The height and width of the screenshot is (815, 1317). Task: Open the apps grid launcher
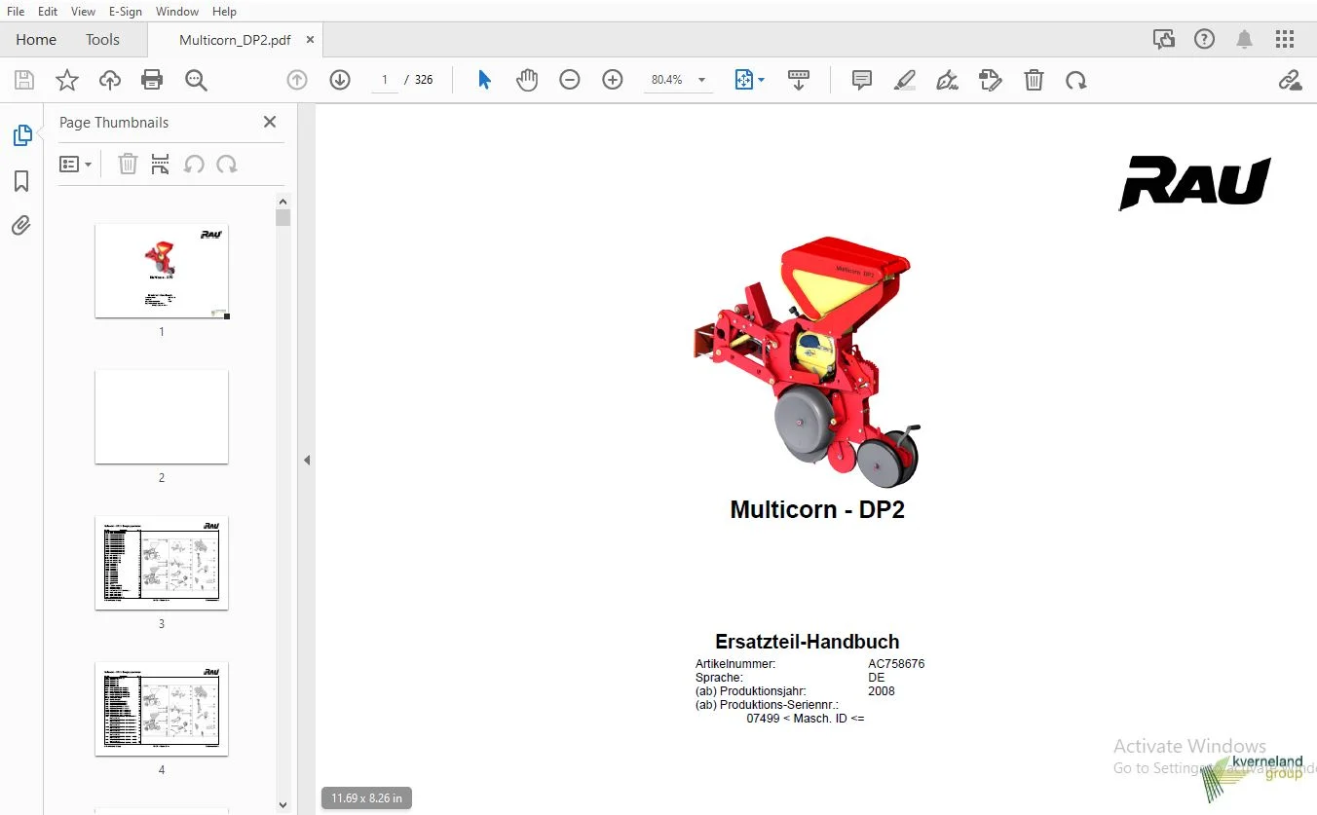1285,40
